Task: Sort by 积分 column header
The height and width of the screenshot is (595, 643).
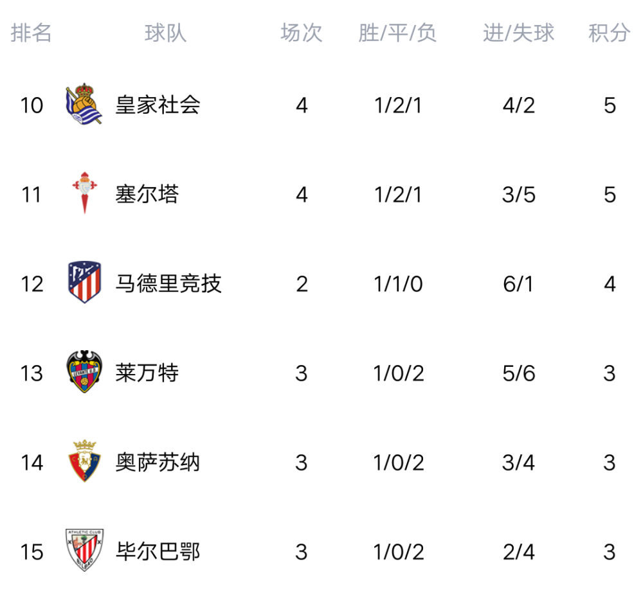Action: [610, 33]
